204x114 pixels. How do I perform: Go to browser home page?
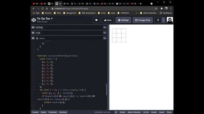tap(47, 9)
